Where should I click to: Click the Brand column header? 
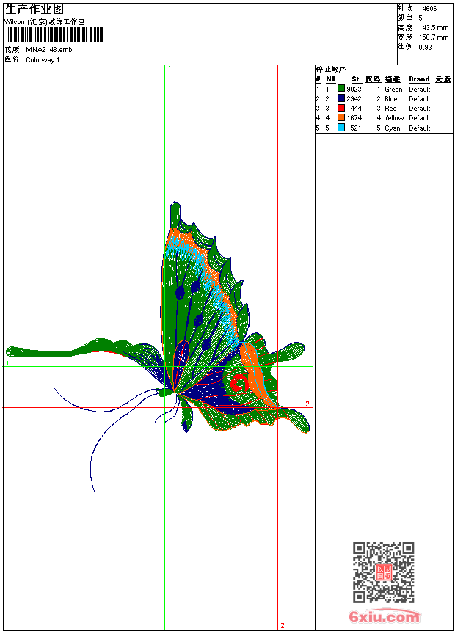(419, 79)
